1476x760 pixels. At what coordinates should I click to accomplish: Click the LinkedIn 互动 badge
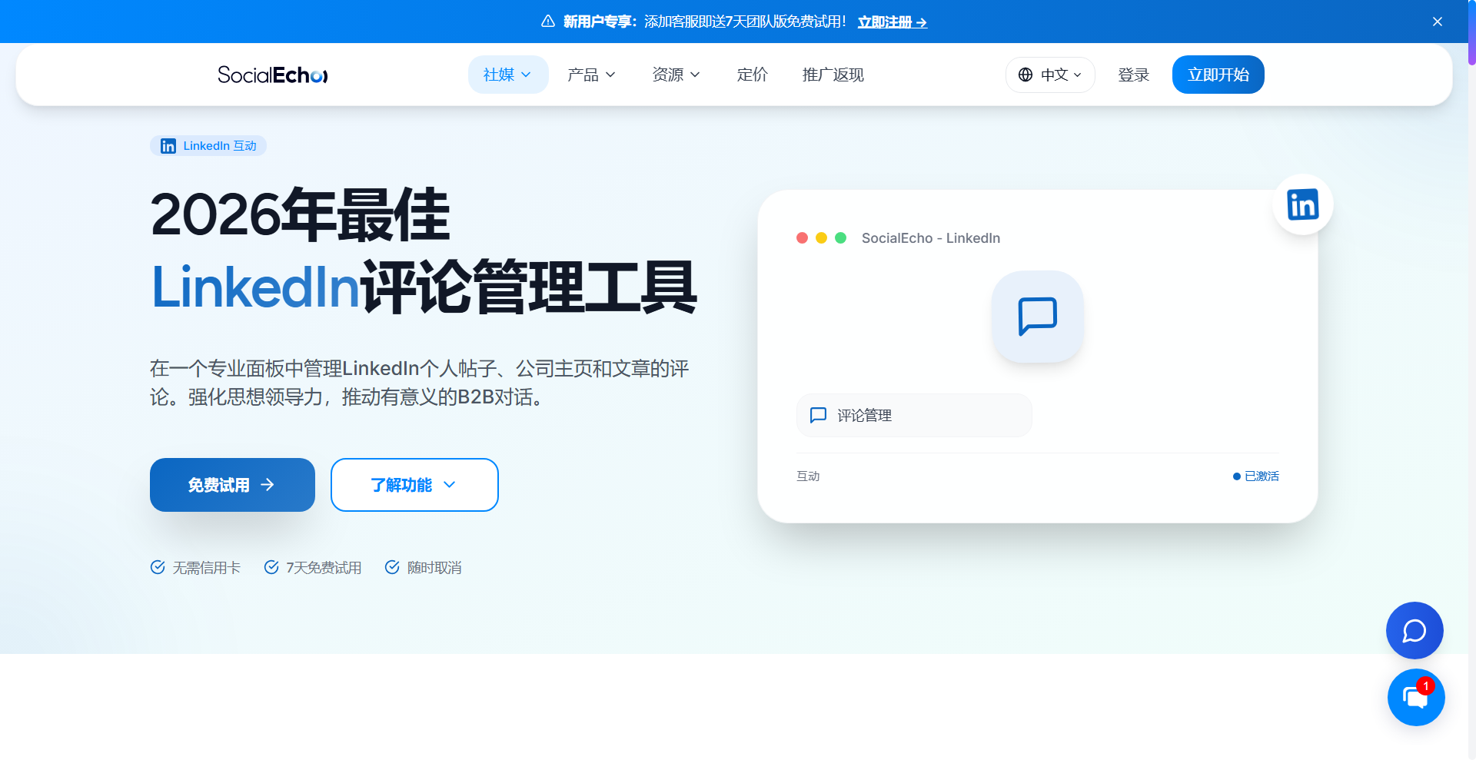(208, 146)
